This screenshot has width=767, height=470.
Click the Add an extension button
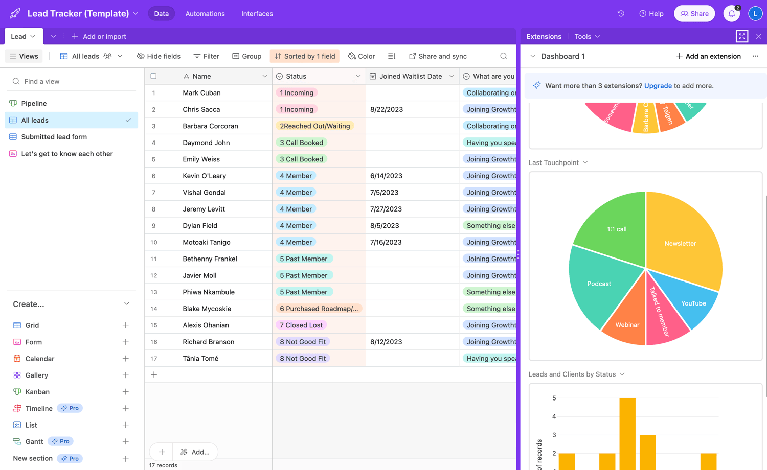click(708, 56)
